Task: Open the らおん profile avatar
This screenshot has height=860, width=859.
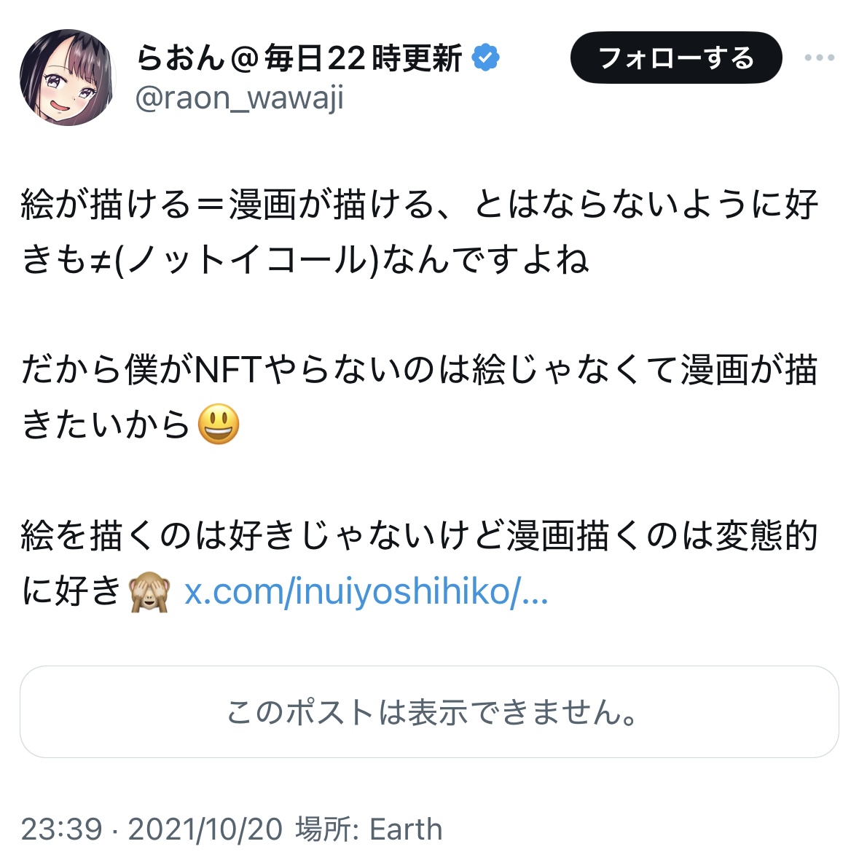Action: coord(68,77)
